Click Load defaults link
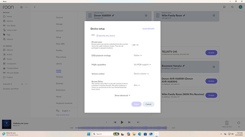This screenshot has width=245, height=137. tap(148, 29)
